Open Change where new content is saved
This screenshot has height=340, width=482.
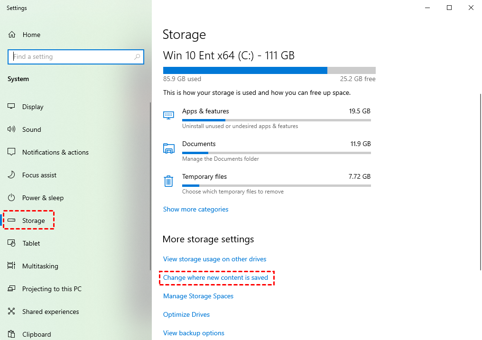[217, 277]
